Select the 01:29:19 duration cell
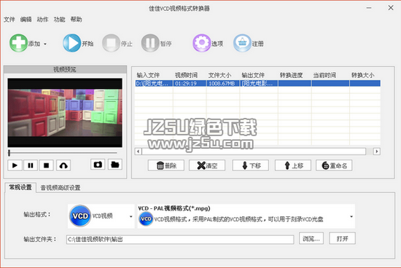 pyautogui.click(x=190, y=83)
